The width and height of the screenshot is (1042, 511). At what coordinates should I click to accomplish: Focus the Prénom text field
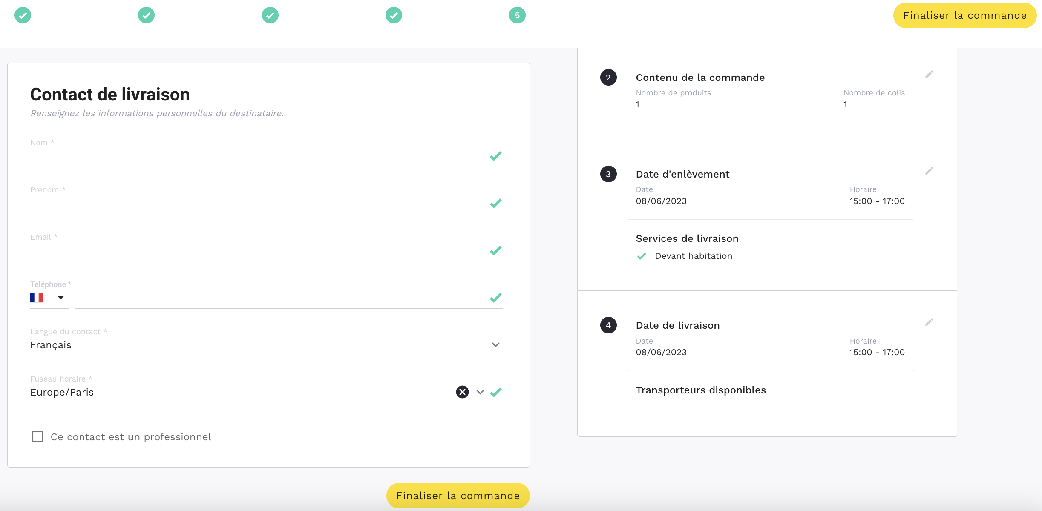[256, 204]
